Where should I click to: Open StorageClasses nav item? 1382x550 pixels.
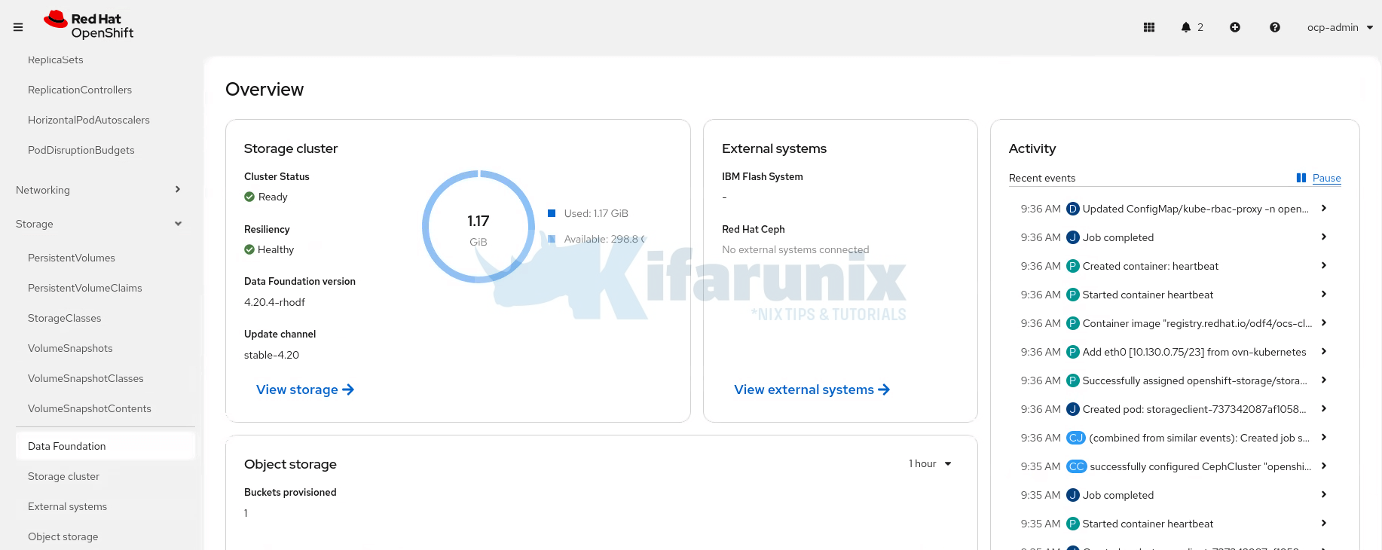[x=65, y=318]
